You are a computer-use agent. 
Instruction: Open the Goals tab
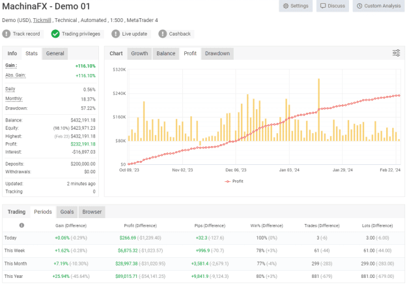67,212
